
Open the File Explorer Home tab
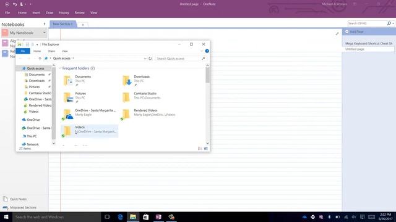pyautogui.click(x=37, y=51)
